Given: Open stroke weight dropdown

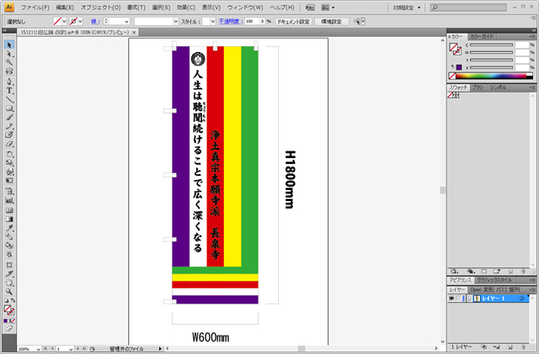Looking at the screenshot, I should click(x=126, y=22).
